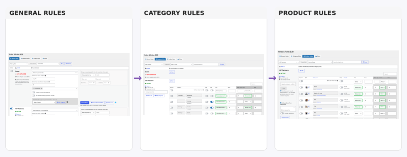Click the Save Rules button
Screen dimensions: 407x157
[85, 103]
